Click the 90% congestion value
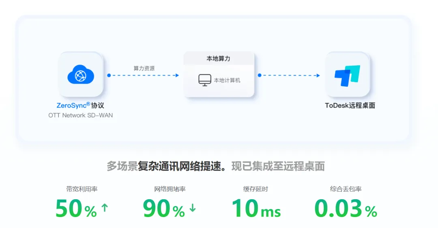The height and width of the screenshot is (228, 438). coord(164,208)
